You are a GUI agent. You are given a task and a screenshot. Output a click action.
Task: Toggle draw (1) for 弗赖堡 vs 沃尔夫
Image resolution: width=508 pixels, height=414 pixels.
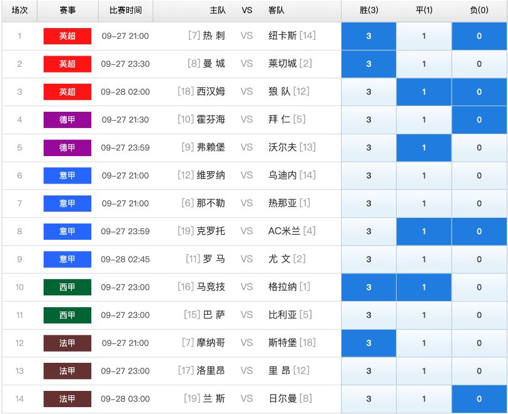tap(424, 147)
